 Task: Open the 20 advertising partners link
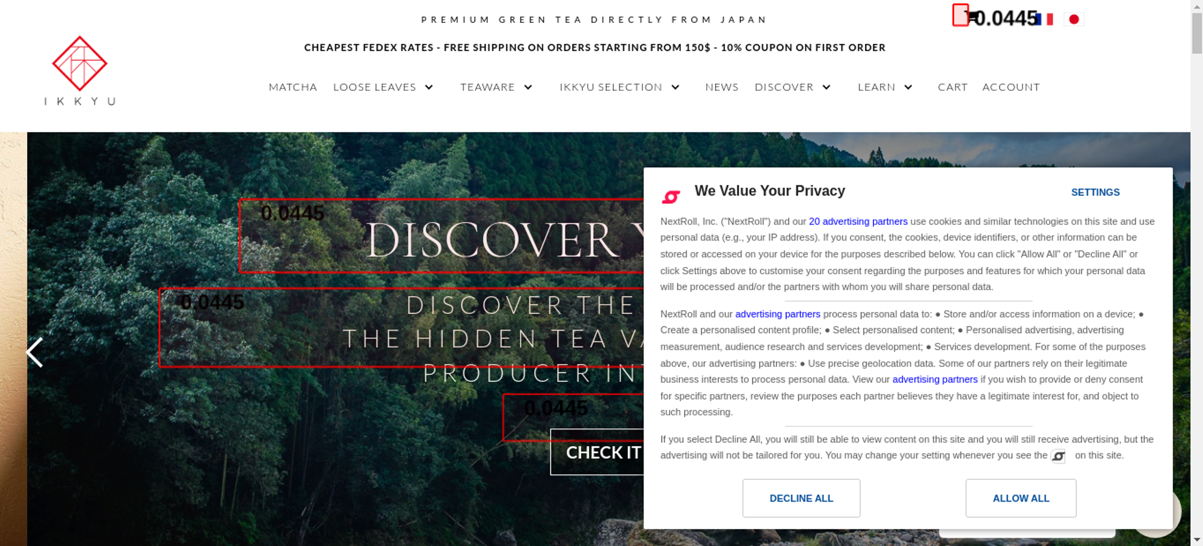(x=858, y=221)
